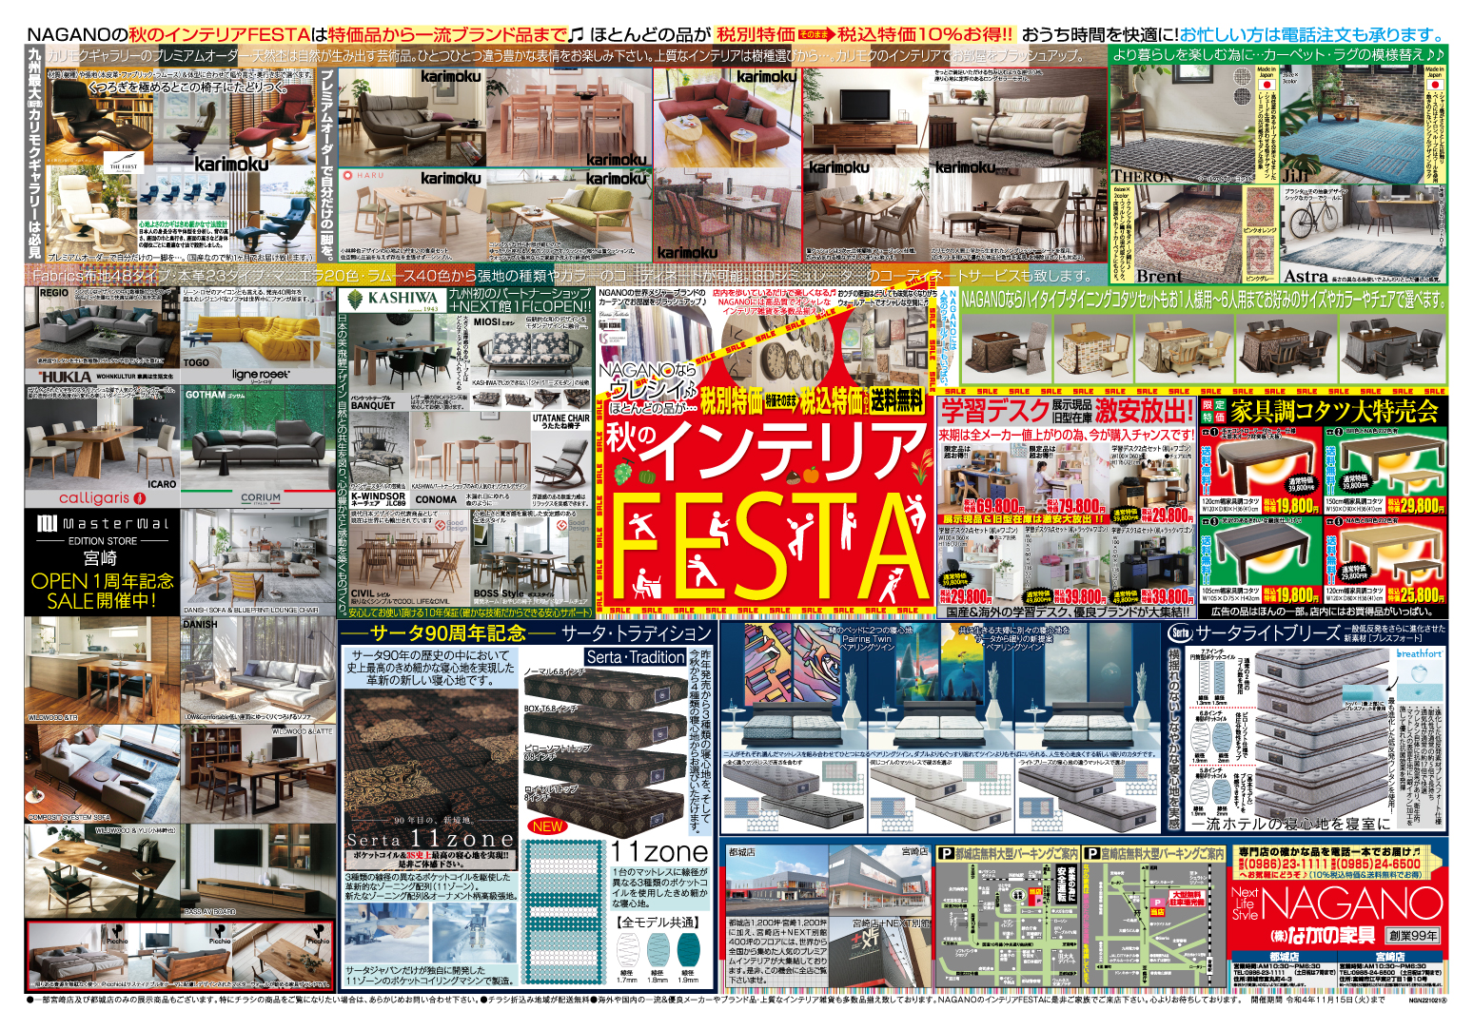
Task: Click the 創業99年 box
Action: 1413,936
